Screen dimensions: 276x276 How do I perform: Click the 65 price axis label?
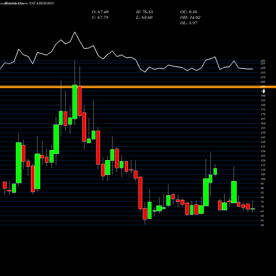[262, 211]
